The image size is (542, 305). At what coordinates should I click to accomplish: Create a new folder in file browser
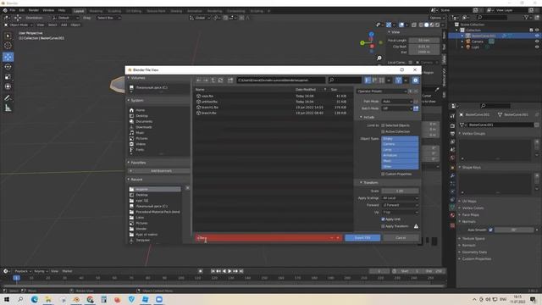point(230,80)
